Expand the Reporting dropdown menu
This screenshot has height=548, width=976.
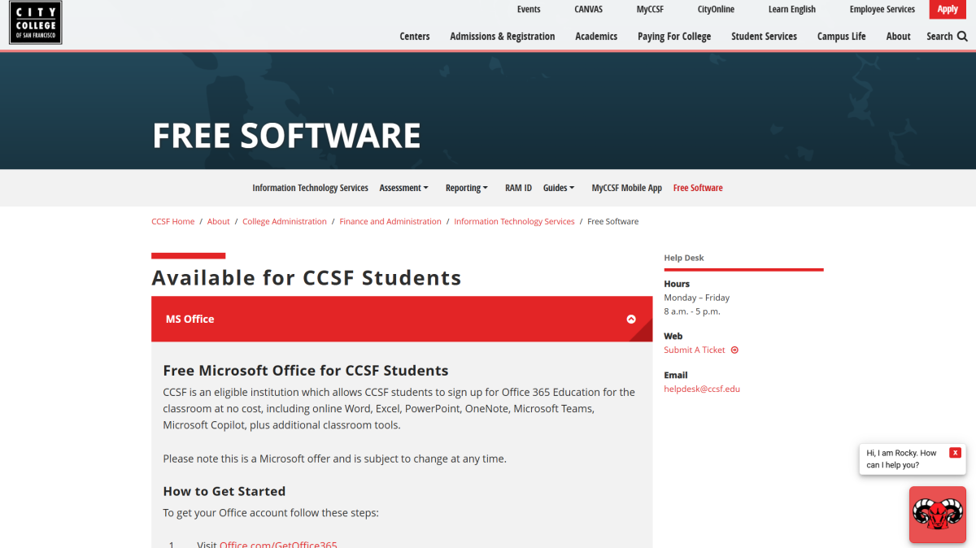(466, 188)
